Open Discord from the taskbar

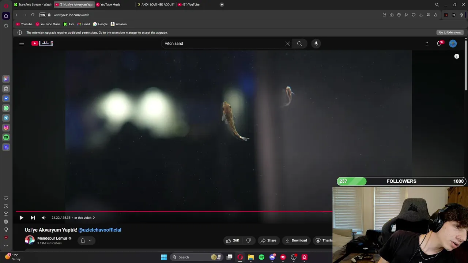(x=272, y=257)
